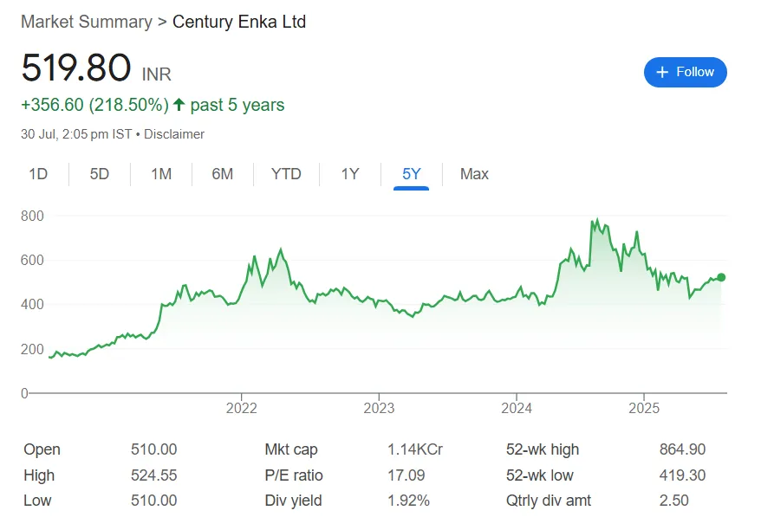Image resolution: width=761 pixels, height=530 pixels.
Task: Click the 52-wk low label
Action: 540,475
